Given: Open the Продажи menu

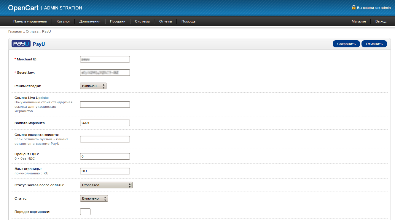Looking at the screenshot, I should click(x=118, y=21).
